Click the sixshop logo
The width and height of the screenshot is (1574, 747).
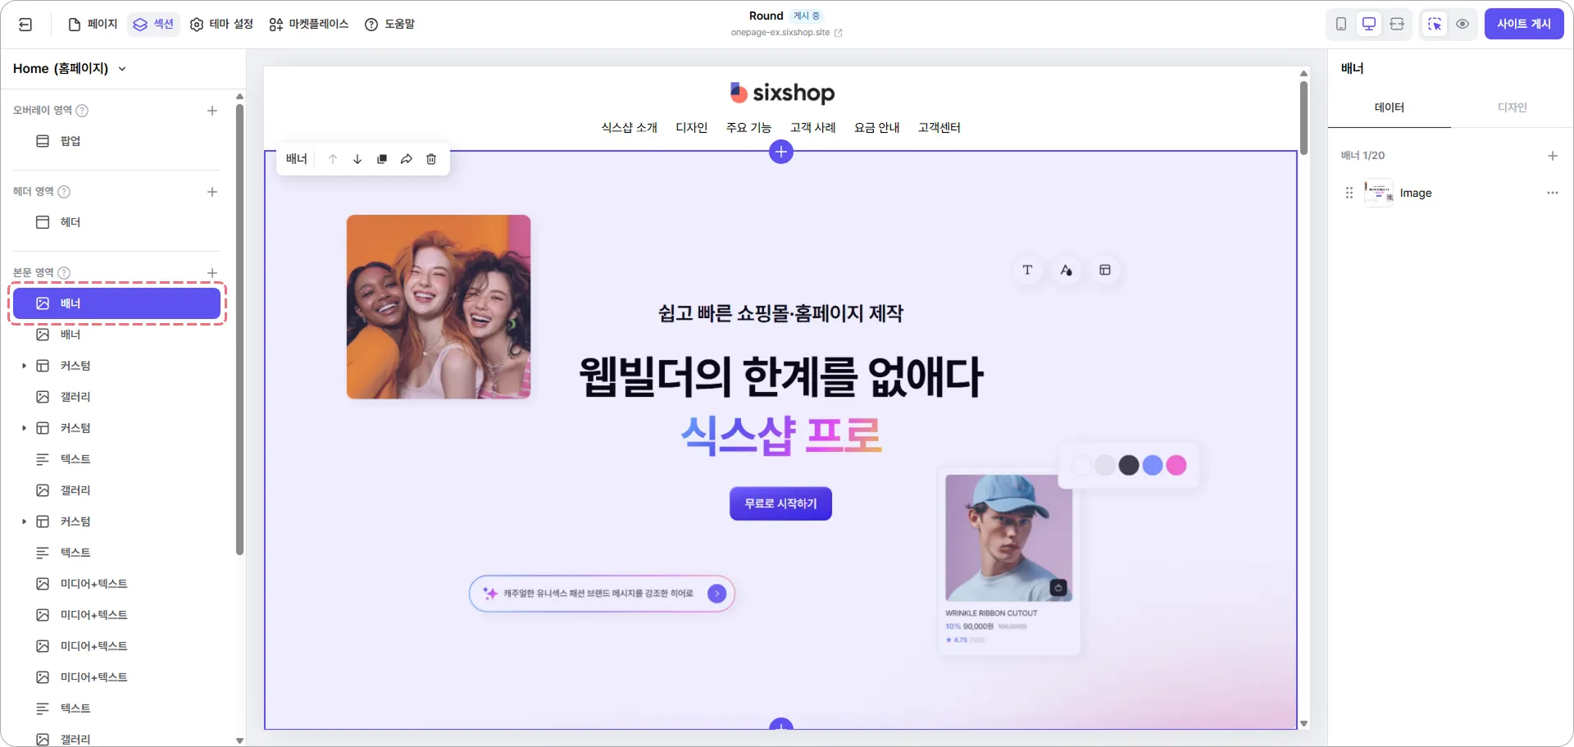pyautogui.click(x=782, y=93)
